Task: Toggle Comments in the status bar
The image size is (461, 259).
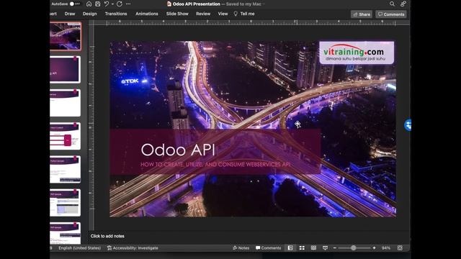Action: [x=268, y=248]
